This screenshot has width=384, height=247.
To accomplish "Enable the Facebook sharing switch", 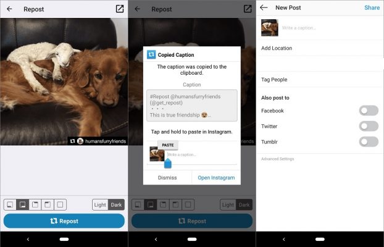I will [x=369, y=111].
